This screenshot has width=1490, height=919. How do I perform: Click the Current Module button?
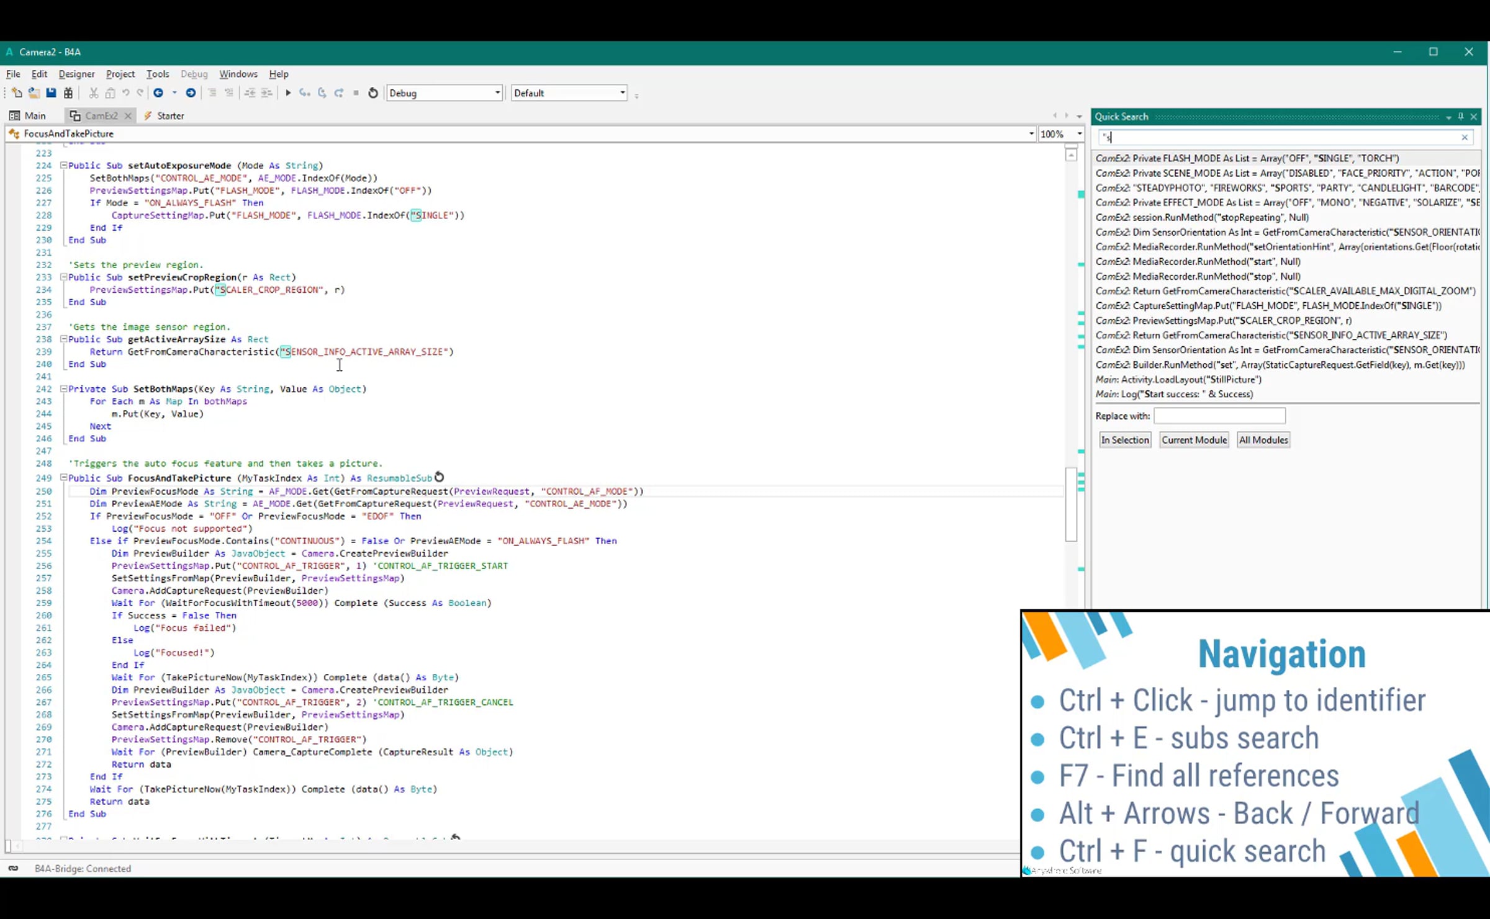pyautogui.click(x=1193, y=440)
